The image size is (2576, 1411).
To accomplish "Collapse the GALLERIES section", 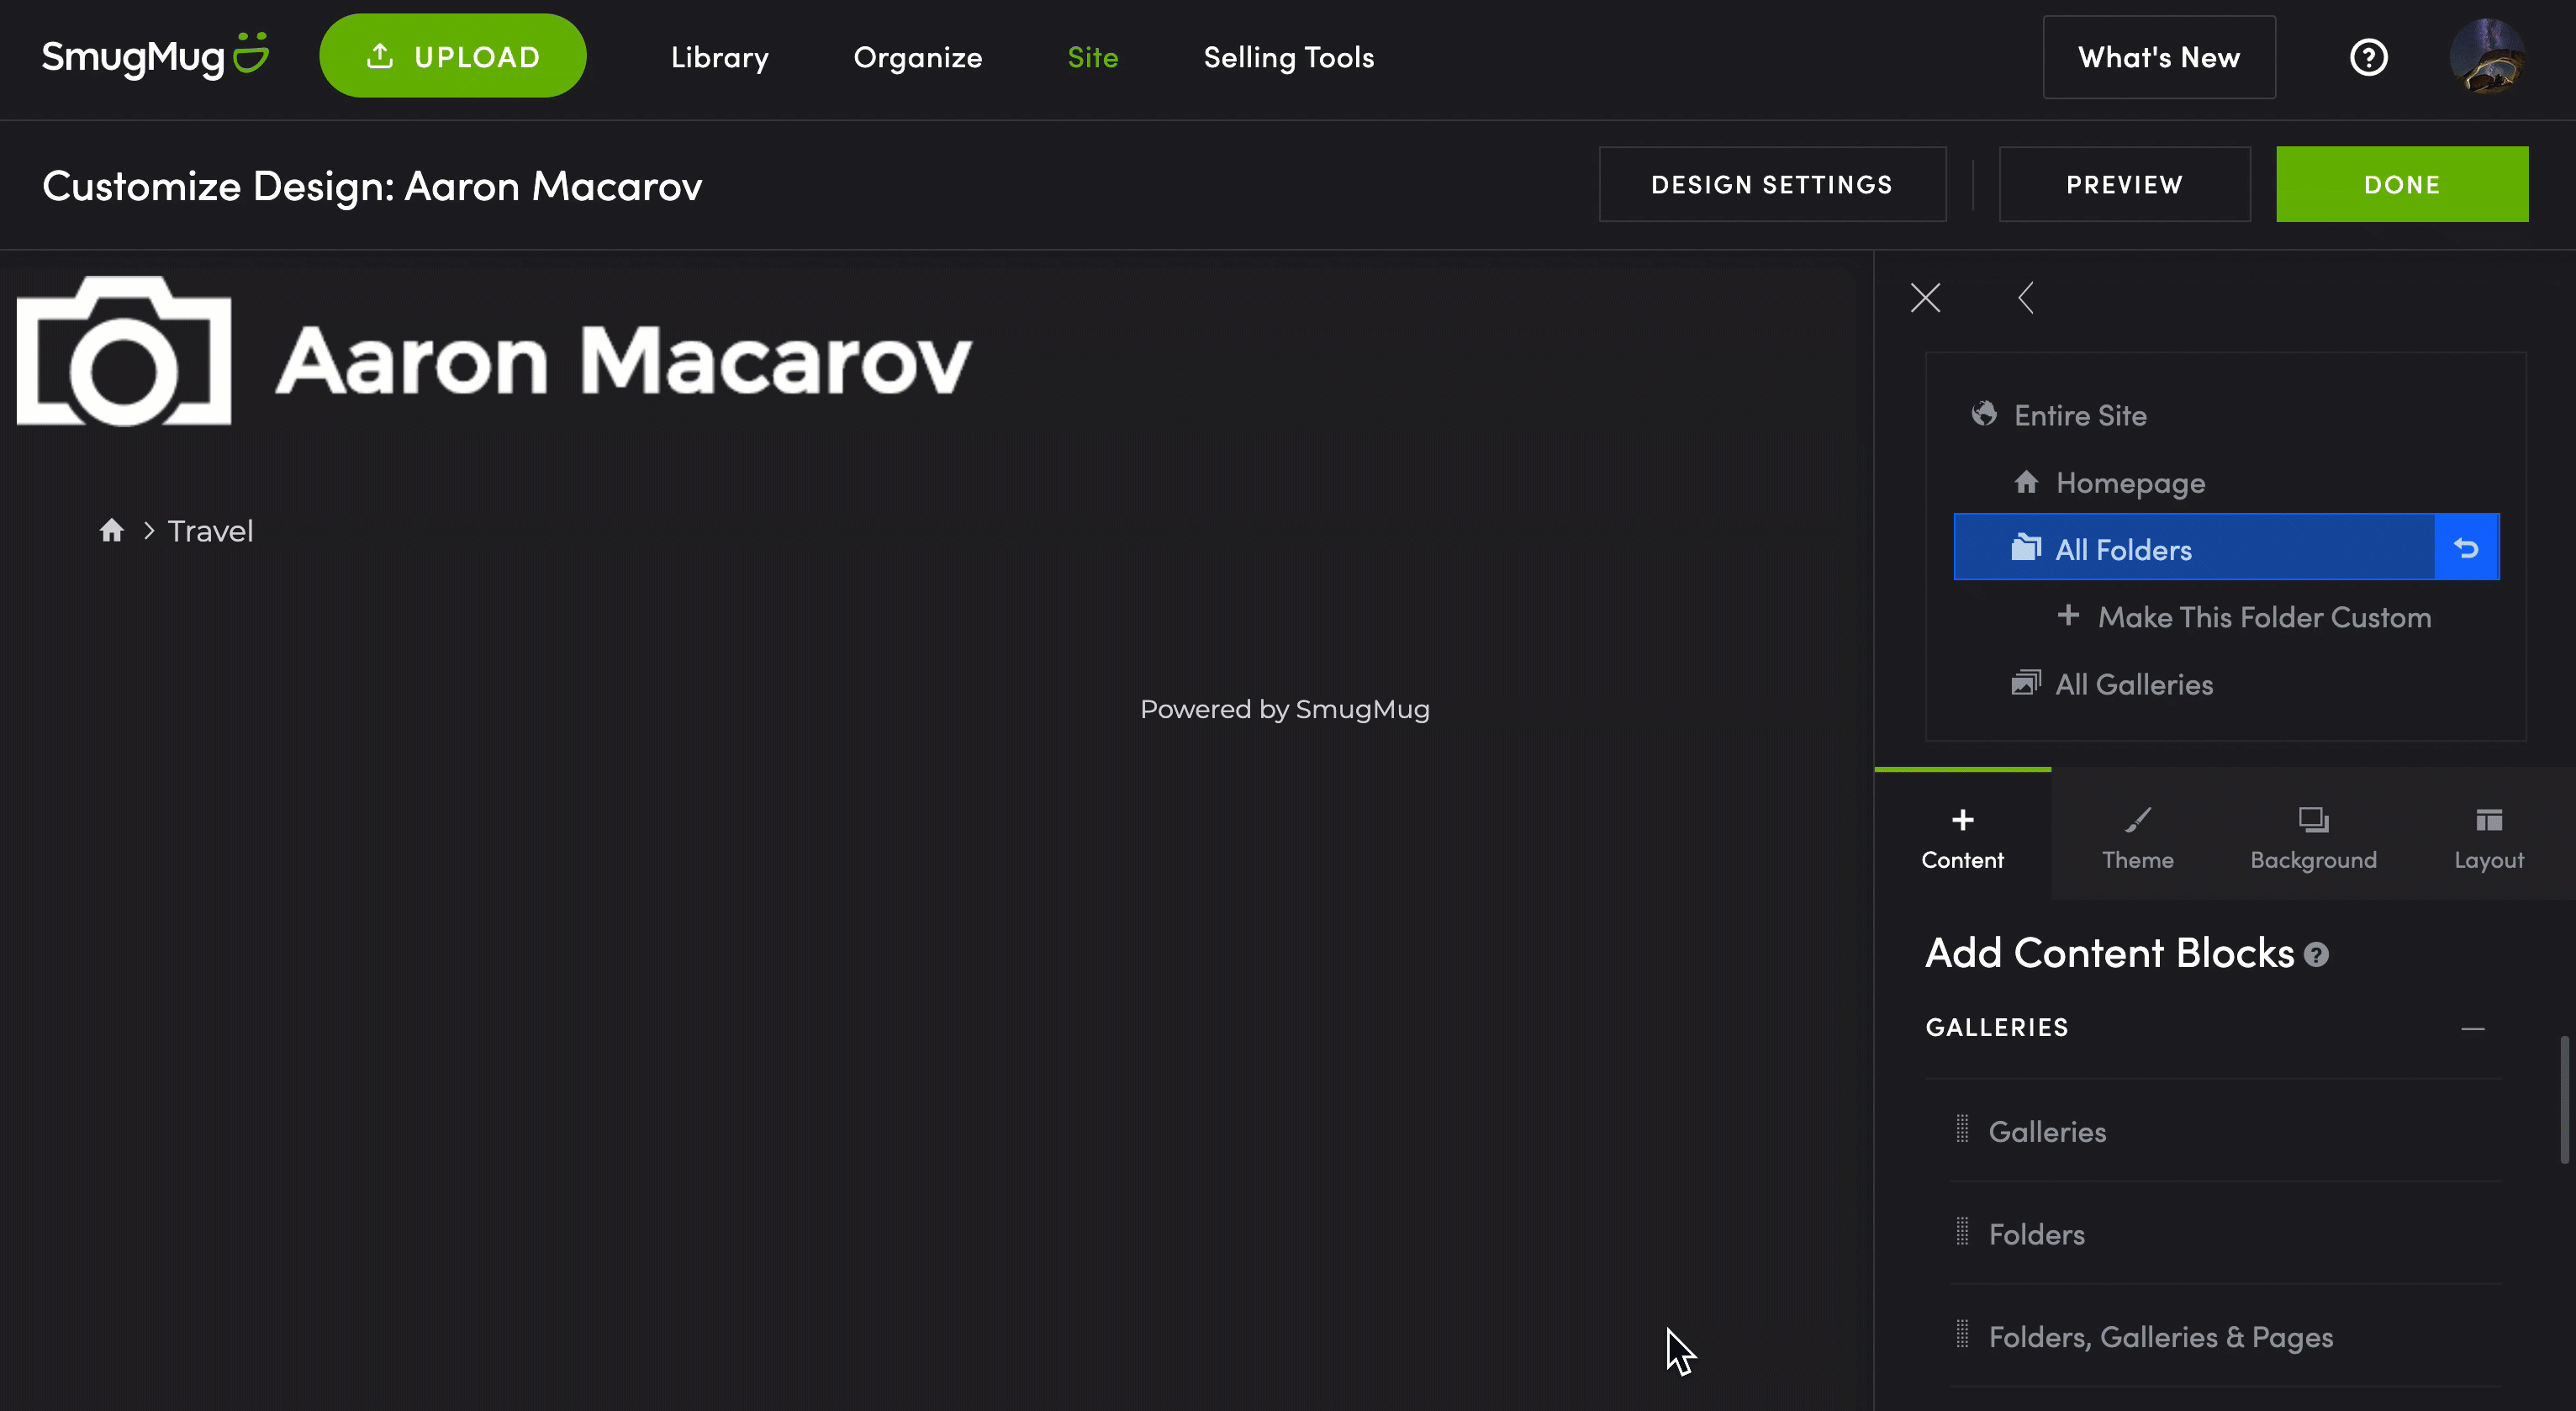I will coord(2472,1028).
